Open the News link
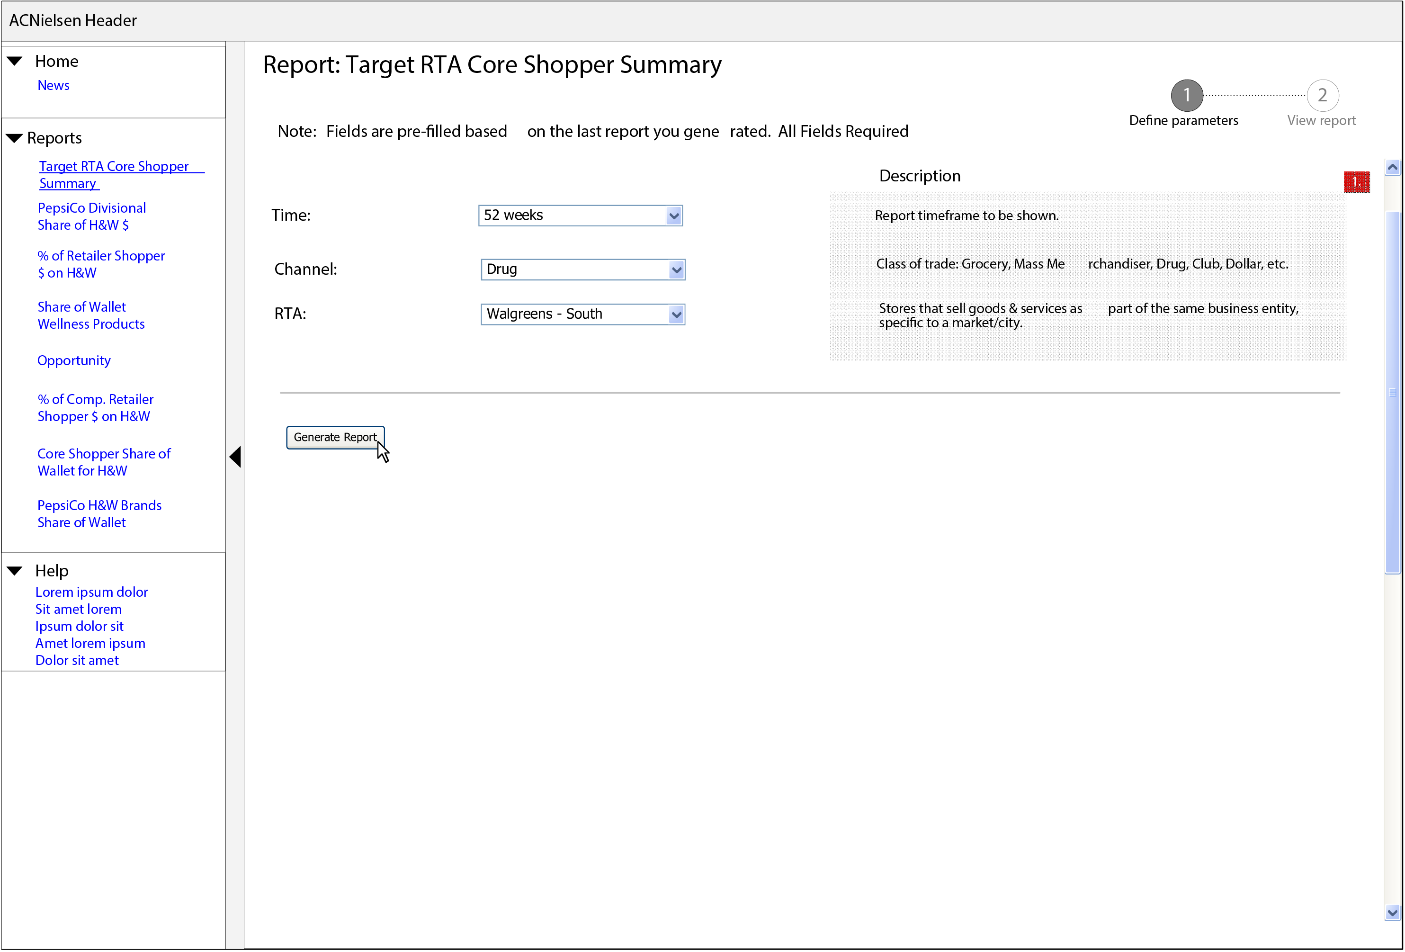 [53, 85]
